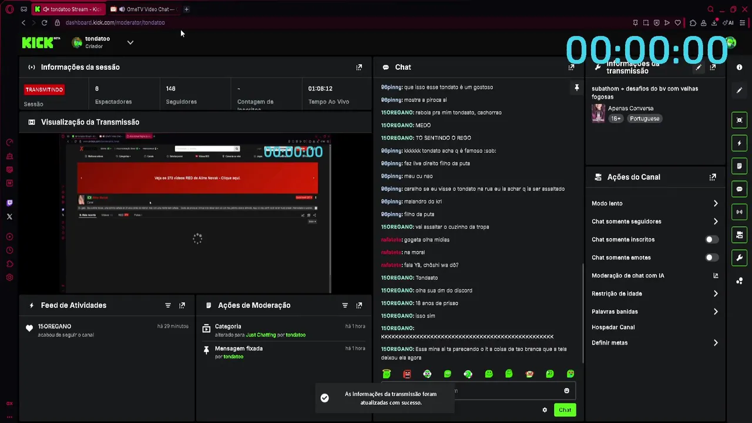This screenshot has height=423, width=752.
Task: Toggle the moderation actions widget icon
Action: point(739,166)
